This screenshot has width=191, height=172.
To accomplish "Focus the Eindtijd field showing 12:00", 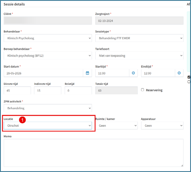I will click(x=158, y=73).
